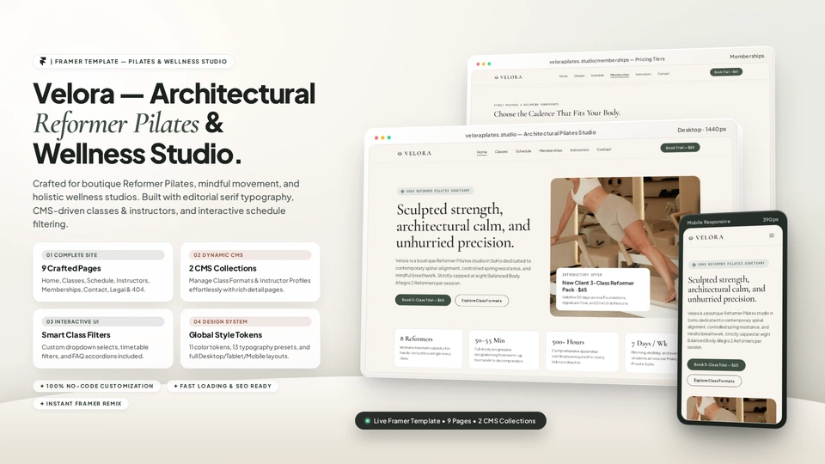Tap Explore Class Formats in the mobile mockup
This screenshot has height=464, width=825.
(x=714, y=381)
